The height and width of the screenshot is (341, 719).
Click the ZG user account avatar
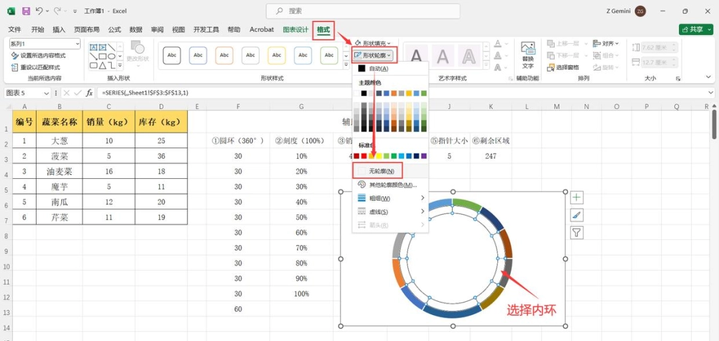[640, 11]
